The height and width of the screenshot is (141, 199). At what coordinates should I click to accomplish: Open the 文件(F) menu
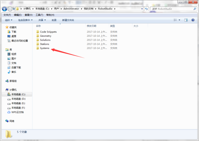[x=7, y=15]
